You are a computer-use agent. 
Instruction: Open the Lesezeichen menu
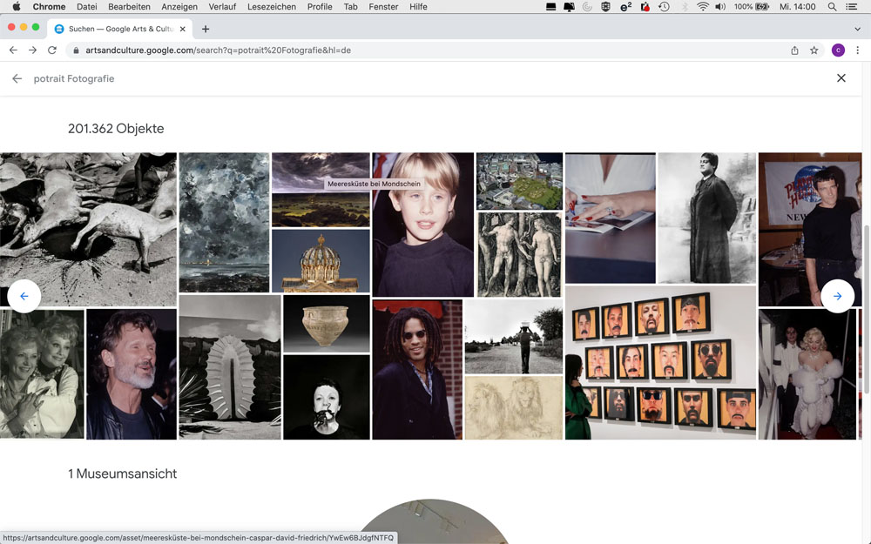click(x=272, y=7)
